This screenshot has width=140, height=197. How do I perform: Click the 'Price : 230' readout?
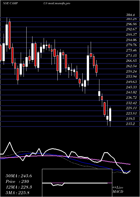point(17,182)
